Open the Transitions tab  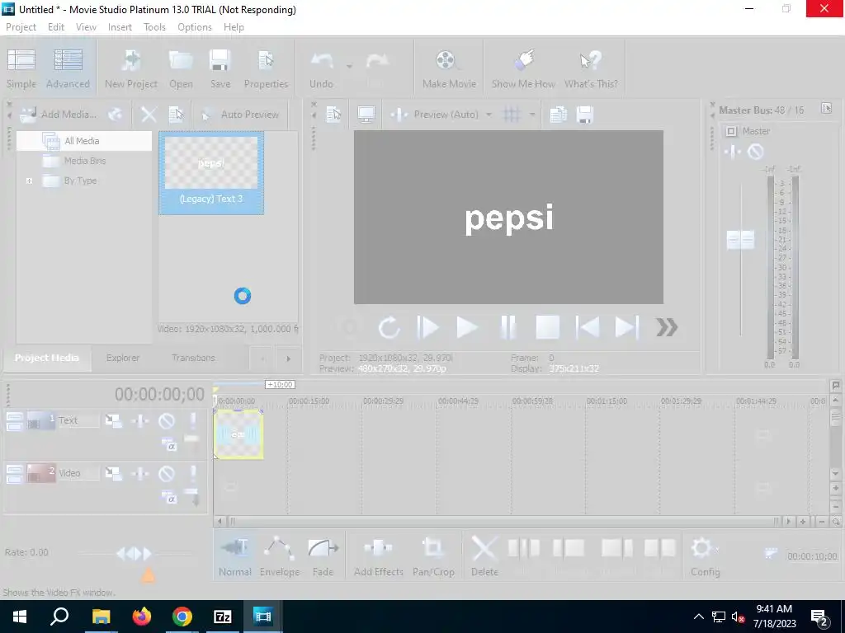tap(193, 358)
